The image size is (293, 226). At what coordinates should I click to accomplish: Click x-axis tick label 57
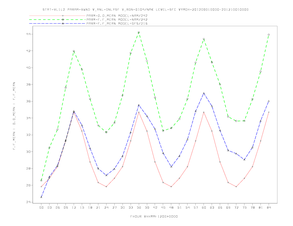(196, 208)
